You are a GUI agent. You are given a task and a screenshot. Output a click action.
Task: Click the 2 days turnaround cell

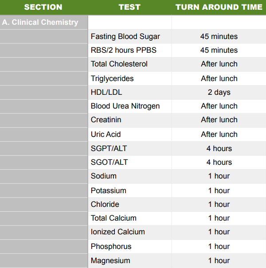[219, 92]
